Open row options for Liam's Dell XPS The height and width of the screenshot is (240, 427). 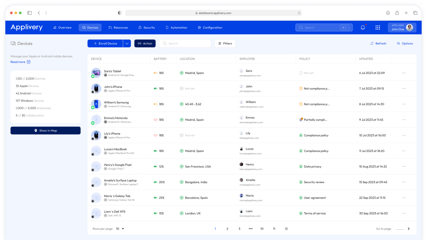[404, 213]
